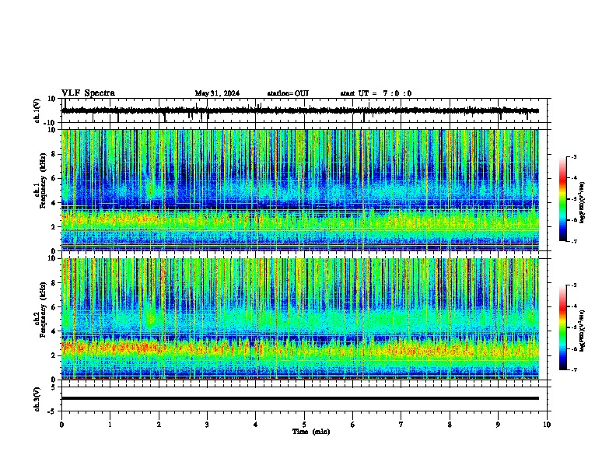The width and height of the screenshot is (616, 476).
Task: Click the 'ch.1(V)' waveform axis label
Action: 37,110
